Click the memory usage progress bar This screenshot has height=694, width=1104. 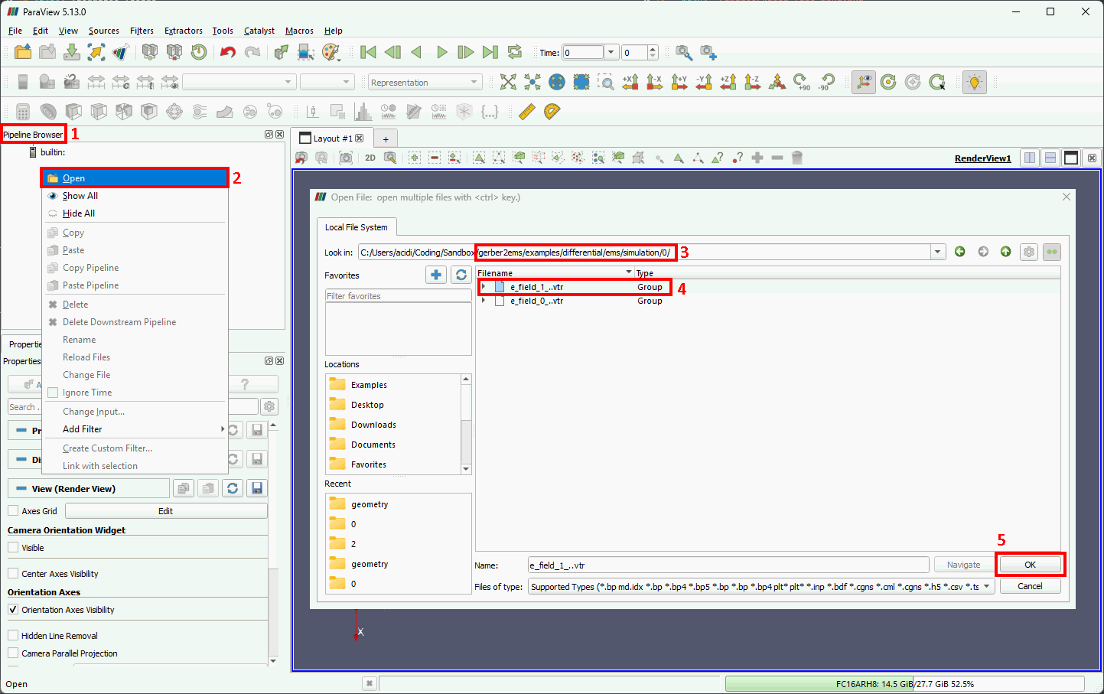click(904, 683)
